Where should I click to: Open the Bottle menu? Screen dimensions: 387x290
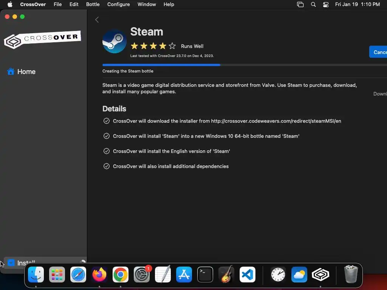click(93, 5)
